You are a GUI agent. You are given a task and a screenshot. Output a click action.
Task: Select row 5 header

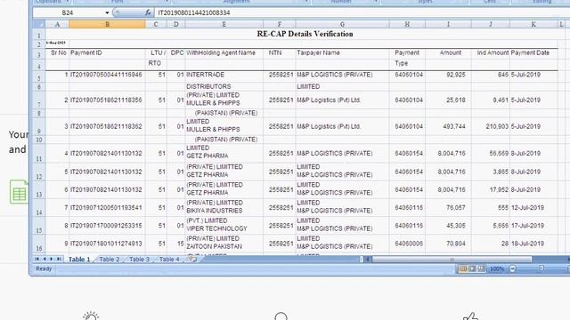[x=39, y=76]
